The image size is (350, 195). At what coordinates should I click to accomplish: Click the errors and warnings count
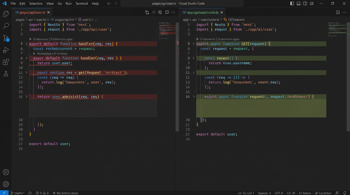click(x=42, y=193)
